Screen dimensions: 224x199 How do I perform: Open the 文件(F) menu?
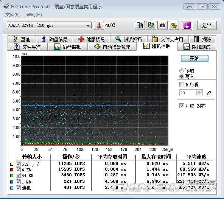point(12,15)
